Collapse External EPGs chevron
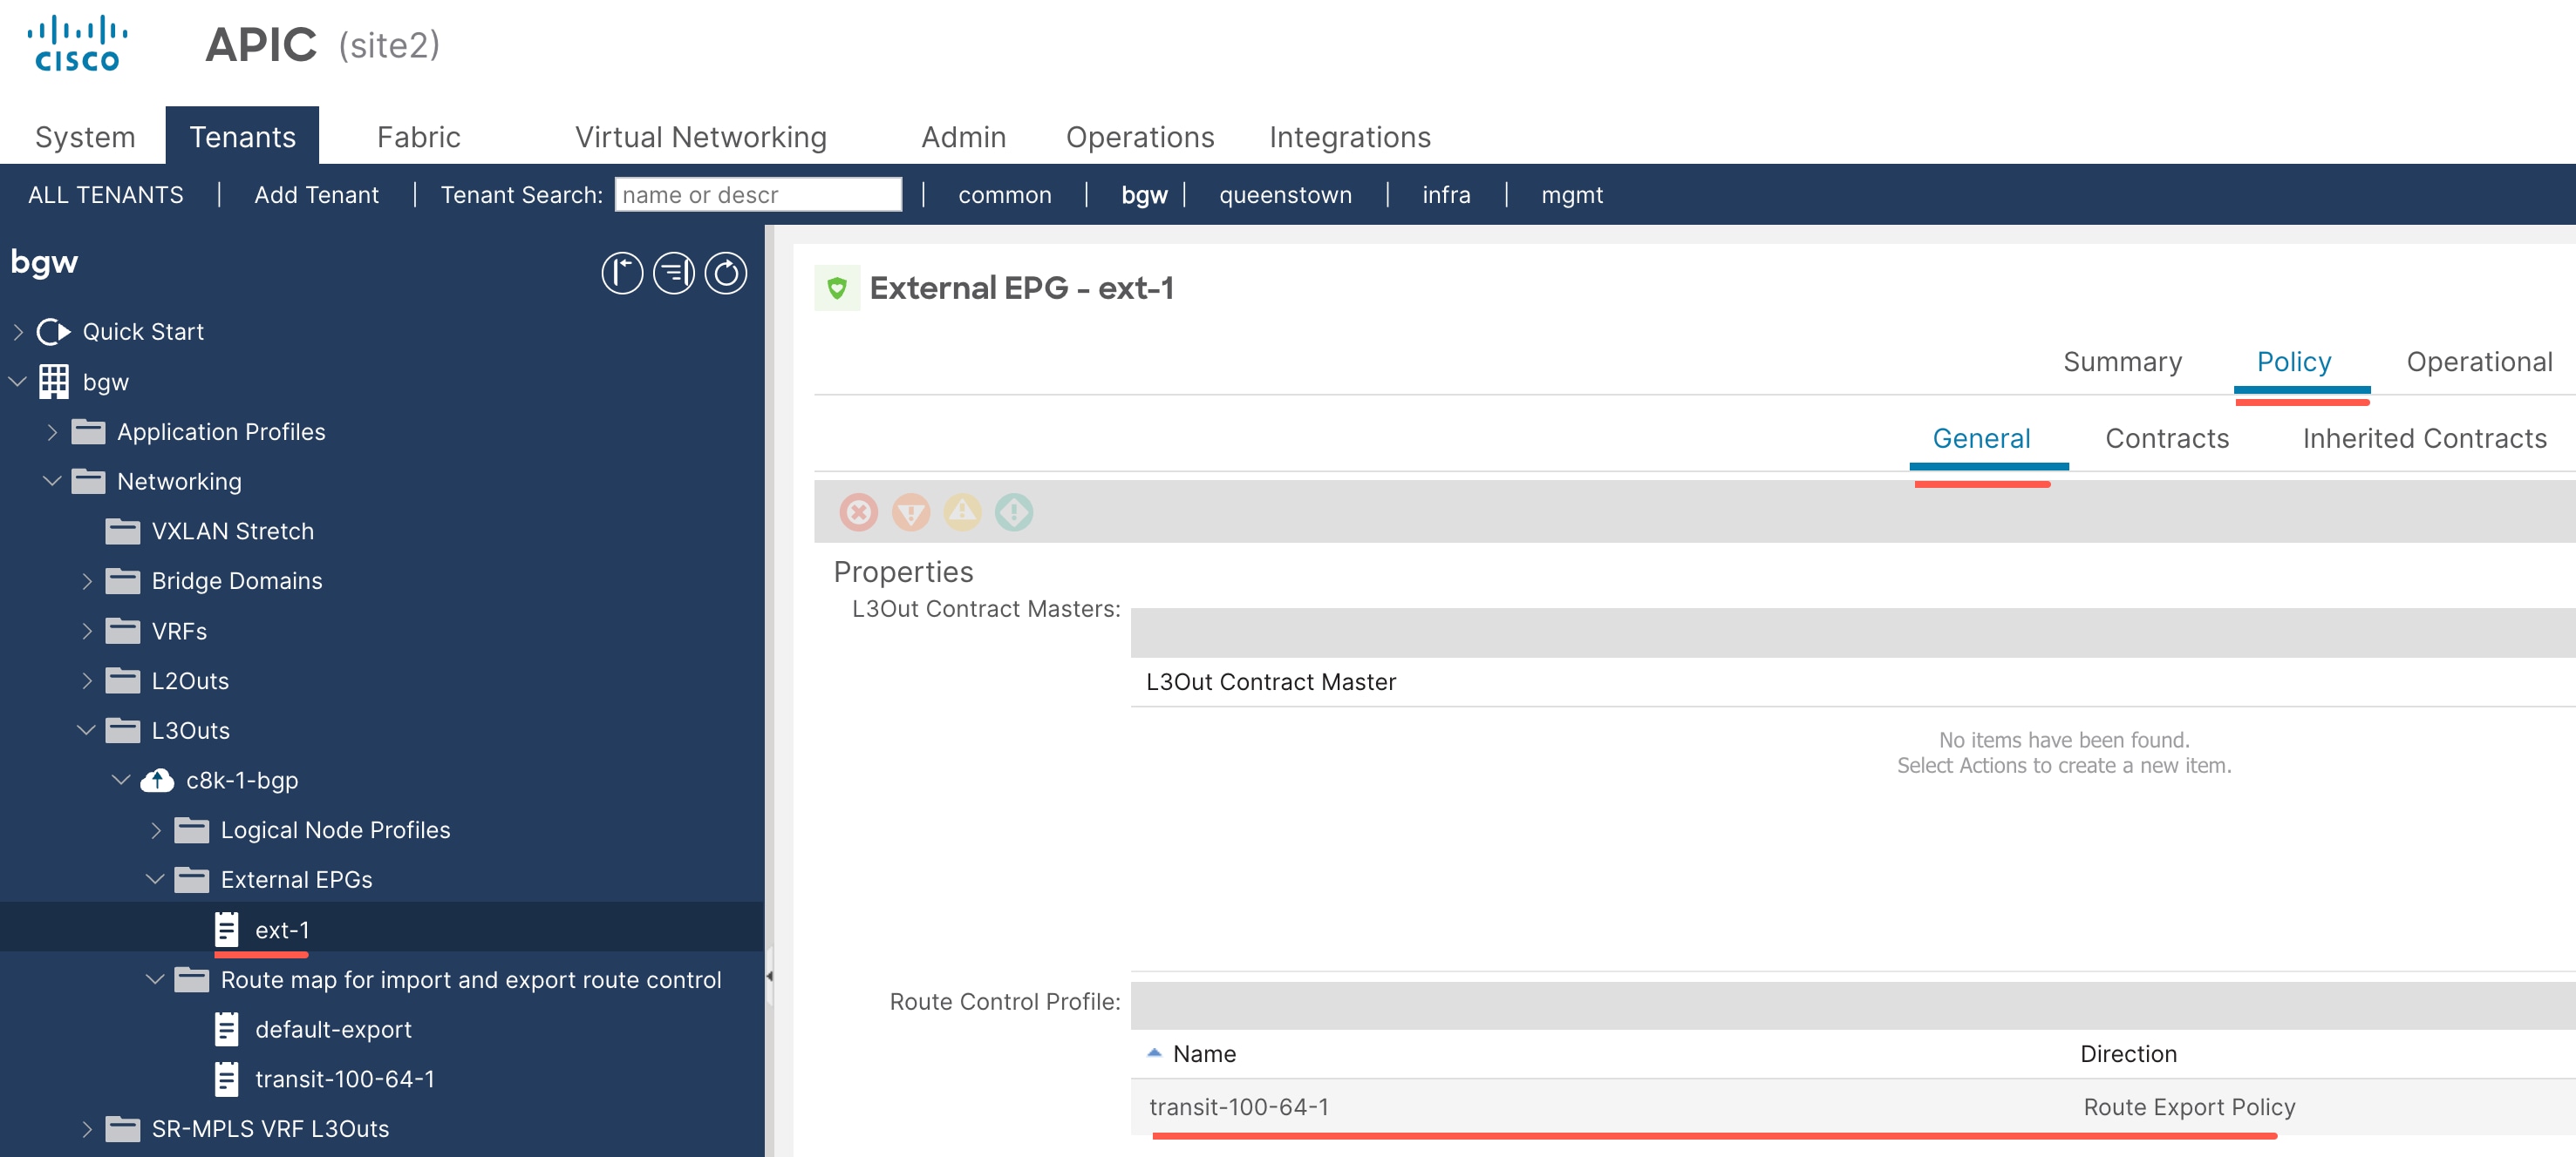The height and width of the screenshot is (1157, 2576). point(155,879)
